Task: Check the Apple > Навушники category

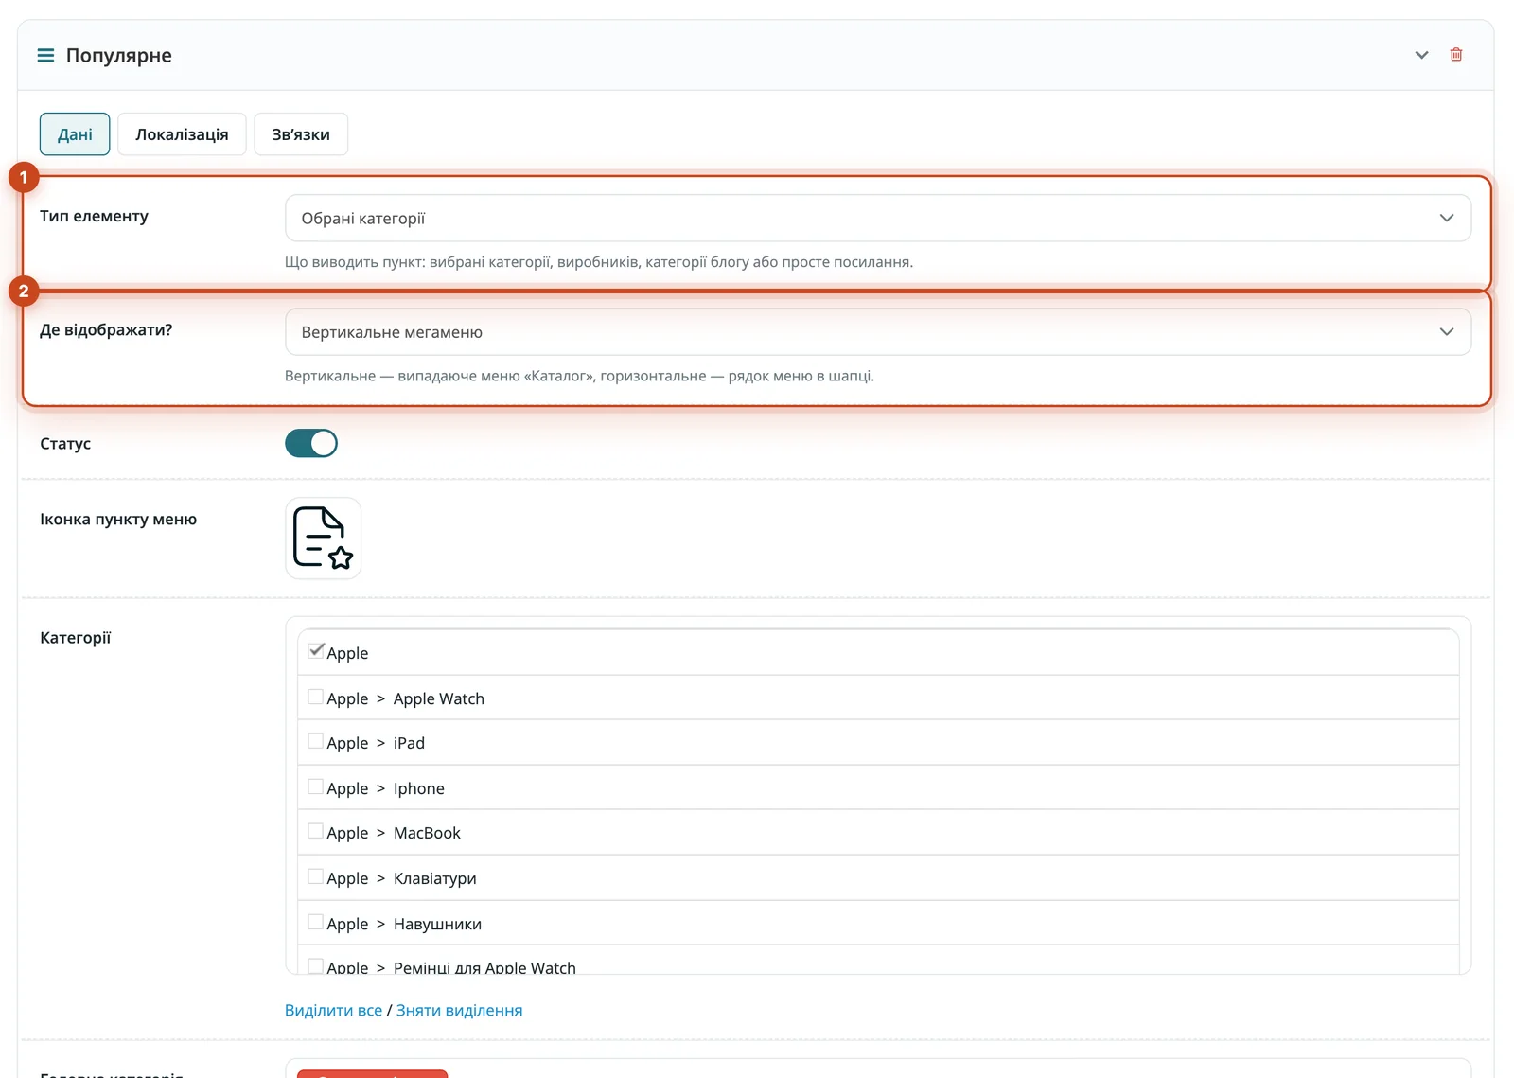Action: tap(316, 922)
